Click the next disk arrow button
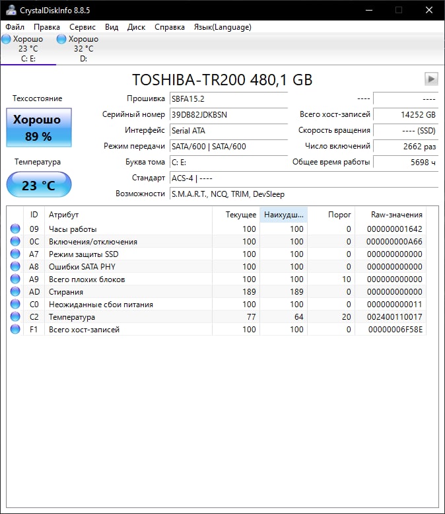The width and height of the screenshot is (445, 514). [431, 79]
